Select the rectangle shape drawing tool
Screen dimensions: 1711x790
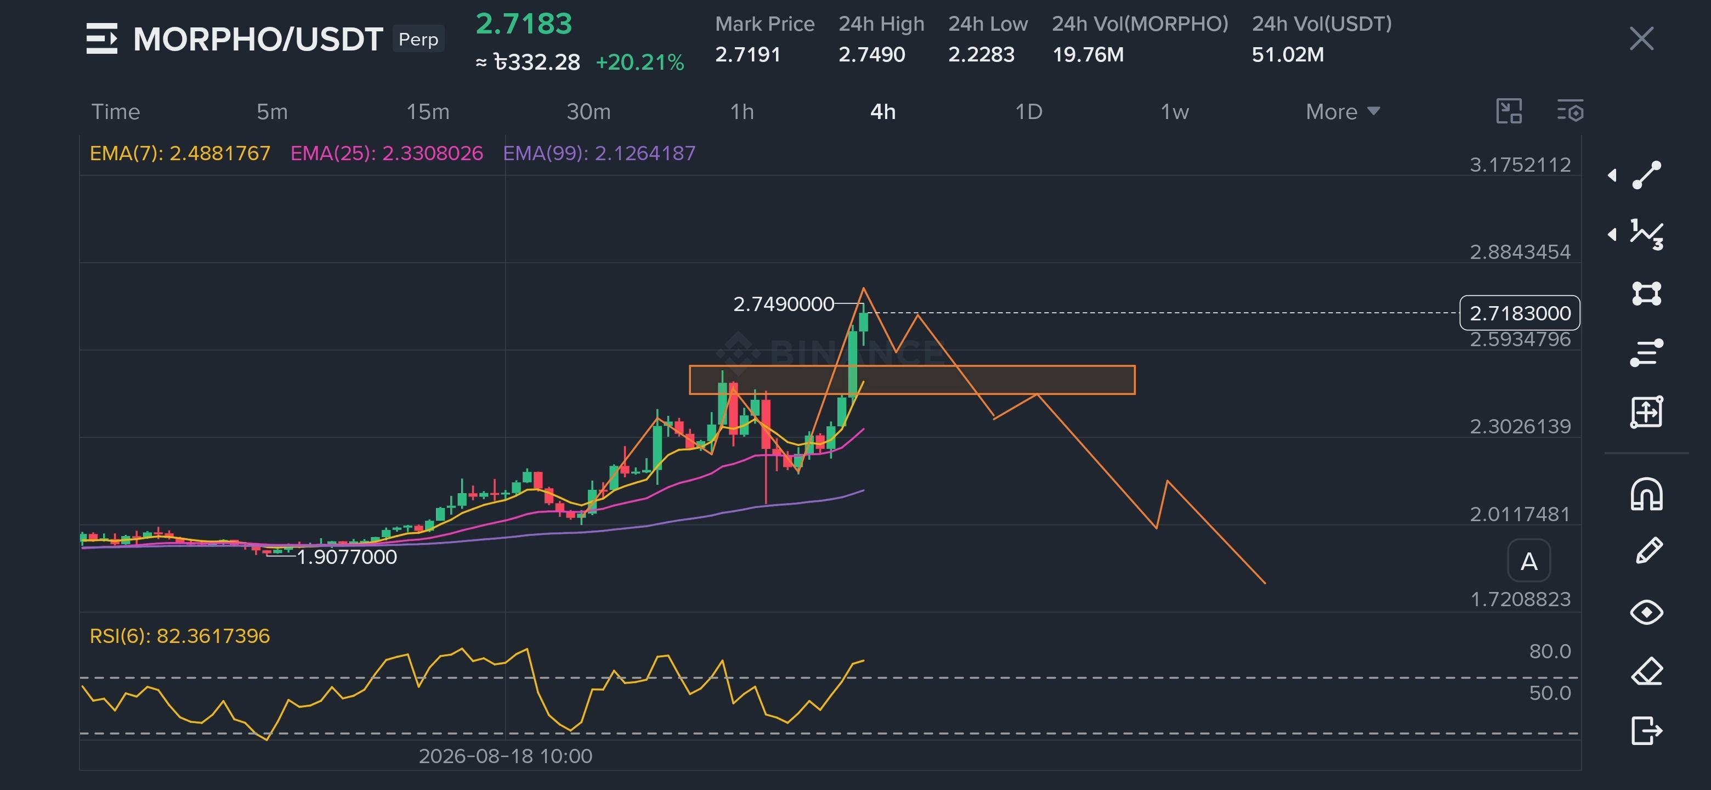1647,293
